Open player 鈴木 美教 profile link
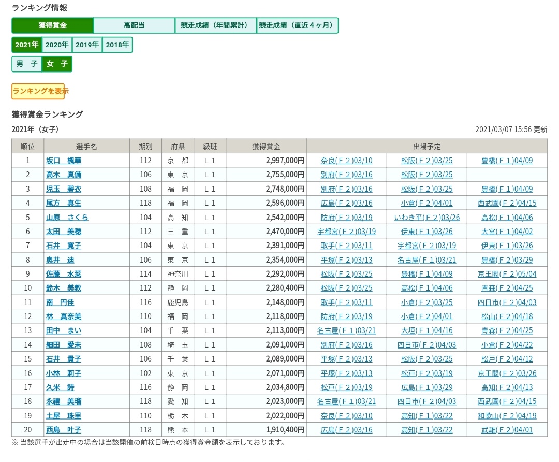This screenshot has width=559, height=462. [x=64, y=288]
